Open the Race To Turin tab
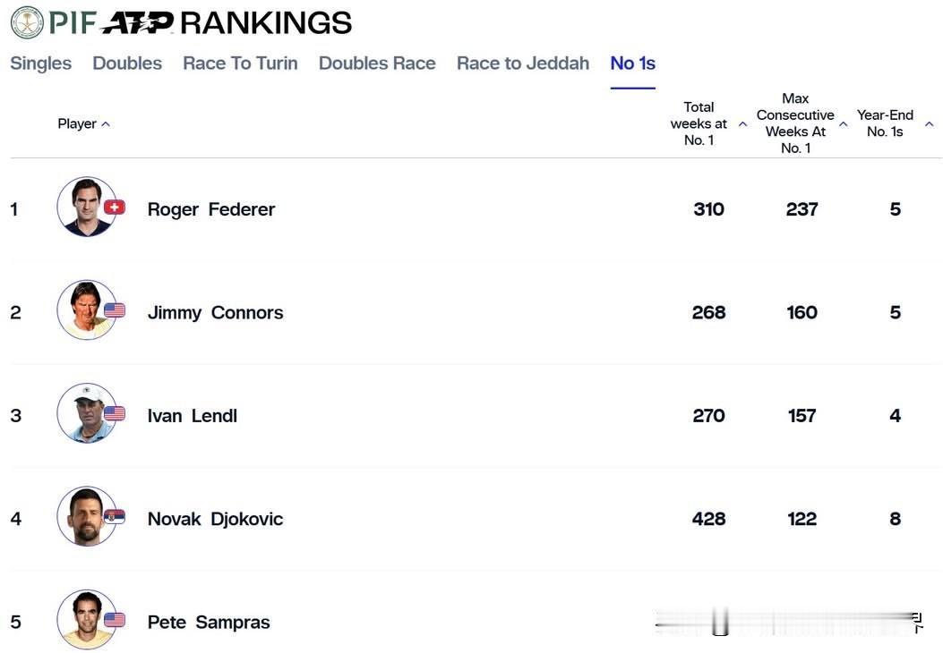This screenshot has height=653, width=943. pos(240,64)
